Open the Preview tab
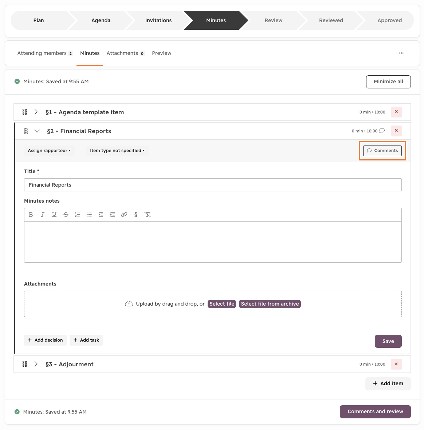The width and height of the screenshot is (424, 430). [161, 53]
